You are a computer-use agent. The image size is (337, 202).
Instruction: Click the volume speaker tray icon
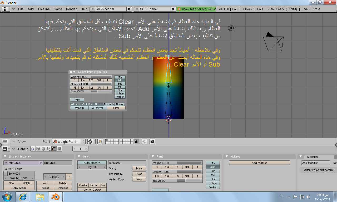(x=308, y=197)
